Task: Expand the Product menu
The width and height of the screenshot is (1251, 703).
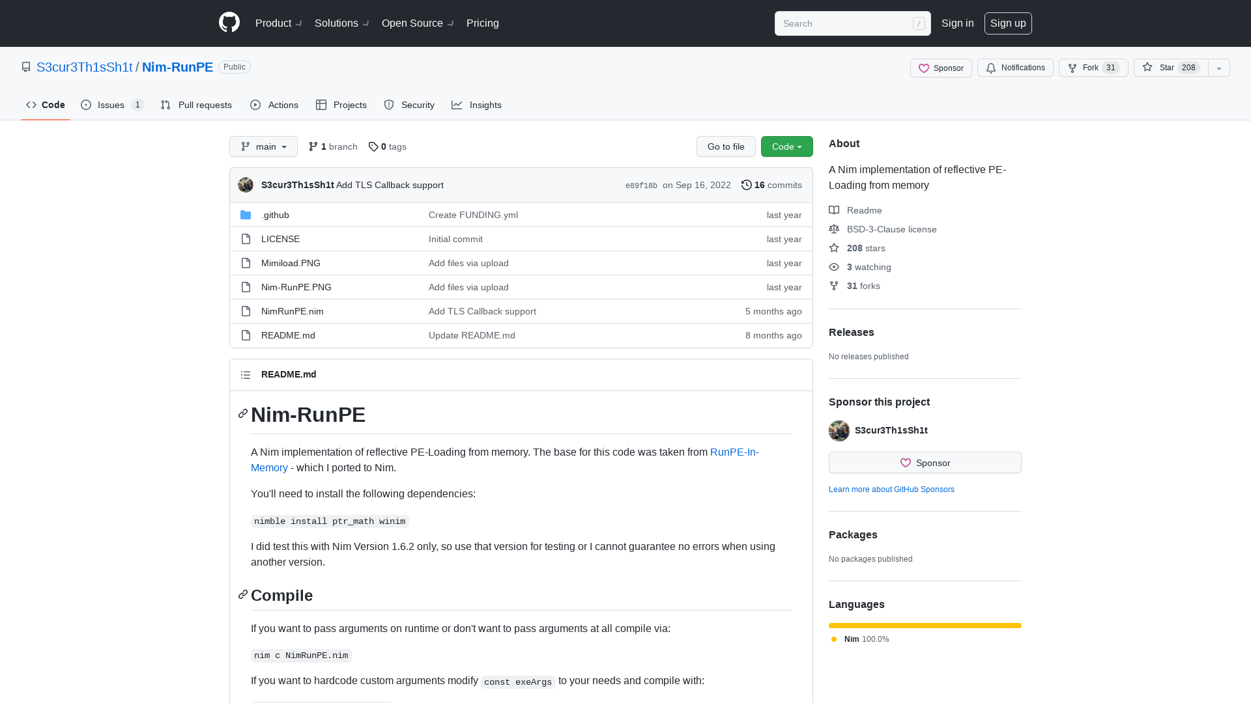Action: (278, 23)
